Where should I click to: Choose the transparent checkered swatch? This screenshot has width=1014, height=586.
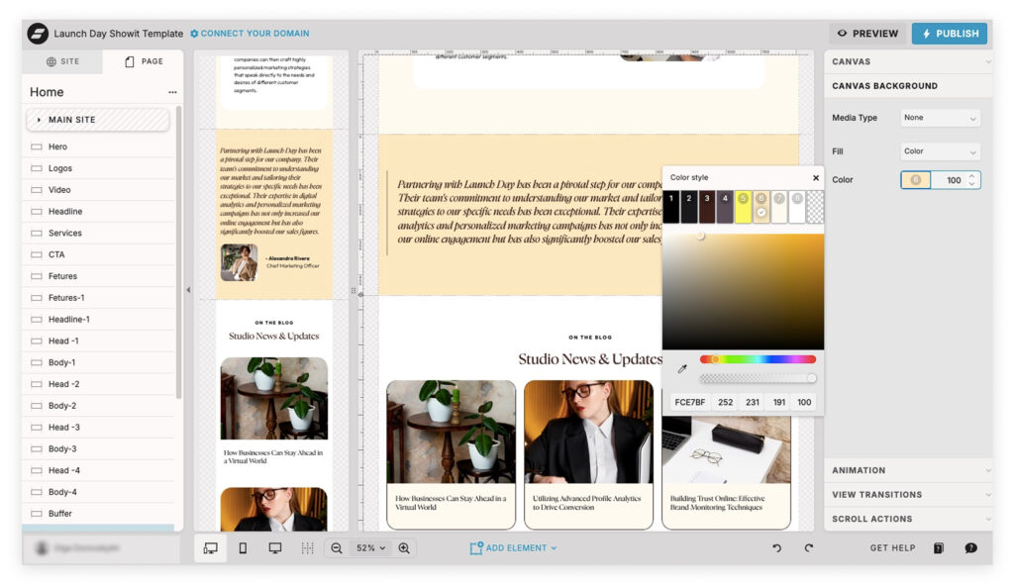pyautogui.click(x=815, y=207)
